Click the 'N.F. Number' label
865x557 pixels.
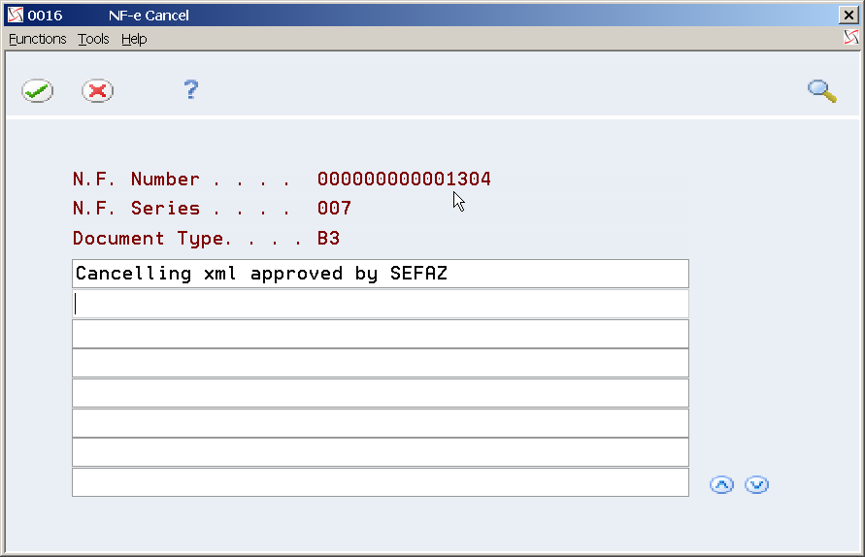coord(136,179)
